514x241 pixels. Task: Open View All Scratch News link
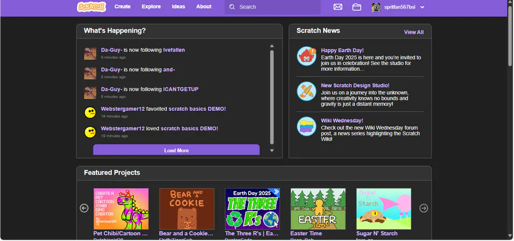[413, 32]
